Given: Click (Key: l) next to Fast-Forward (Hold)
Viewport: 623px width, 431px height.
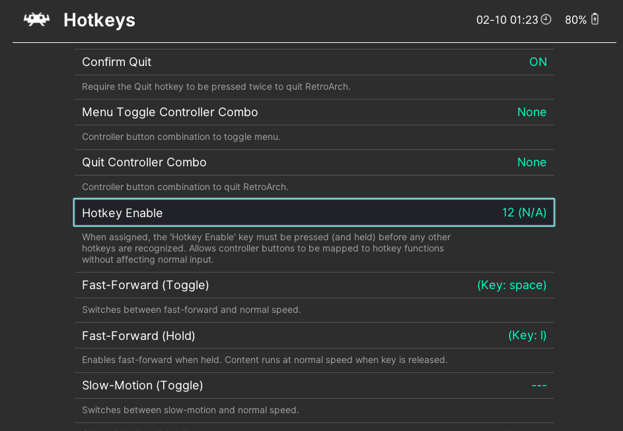Looking at the screenshot, I should coord(527,335).
